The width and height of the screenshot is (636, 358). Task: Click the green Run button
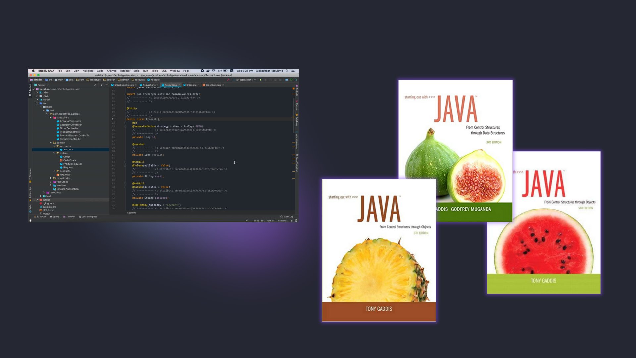261,80
